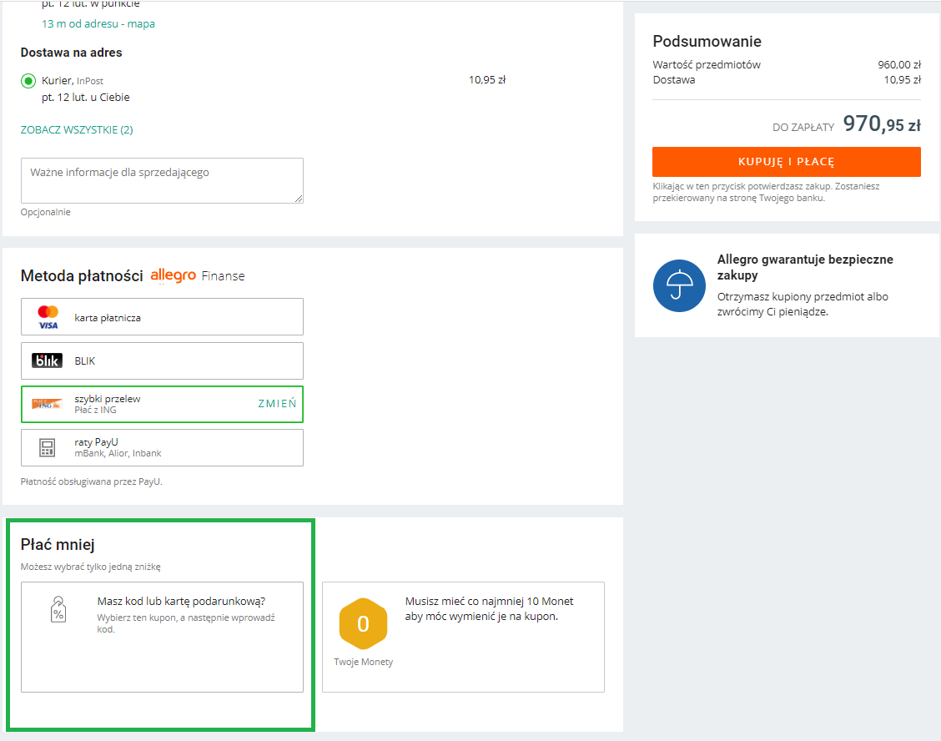Open the 13 m od adresu map link

[x=98, y=23]
